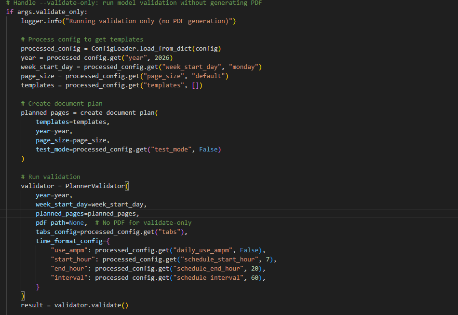This screenshot has height=315, width=458.
Task: Click the test_mode keyword argument
Action: click(x=52, y=150)
